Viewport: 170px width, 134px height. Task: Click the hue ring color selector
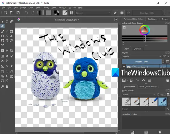144,30
